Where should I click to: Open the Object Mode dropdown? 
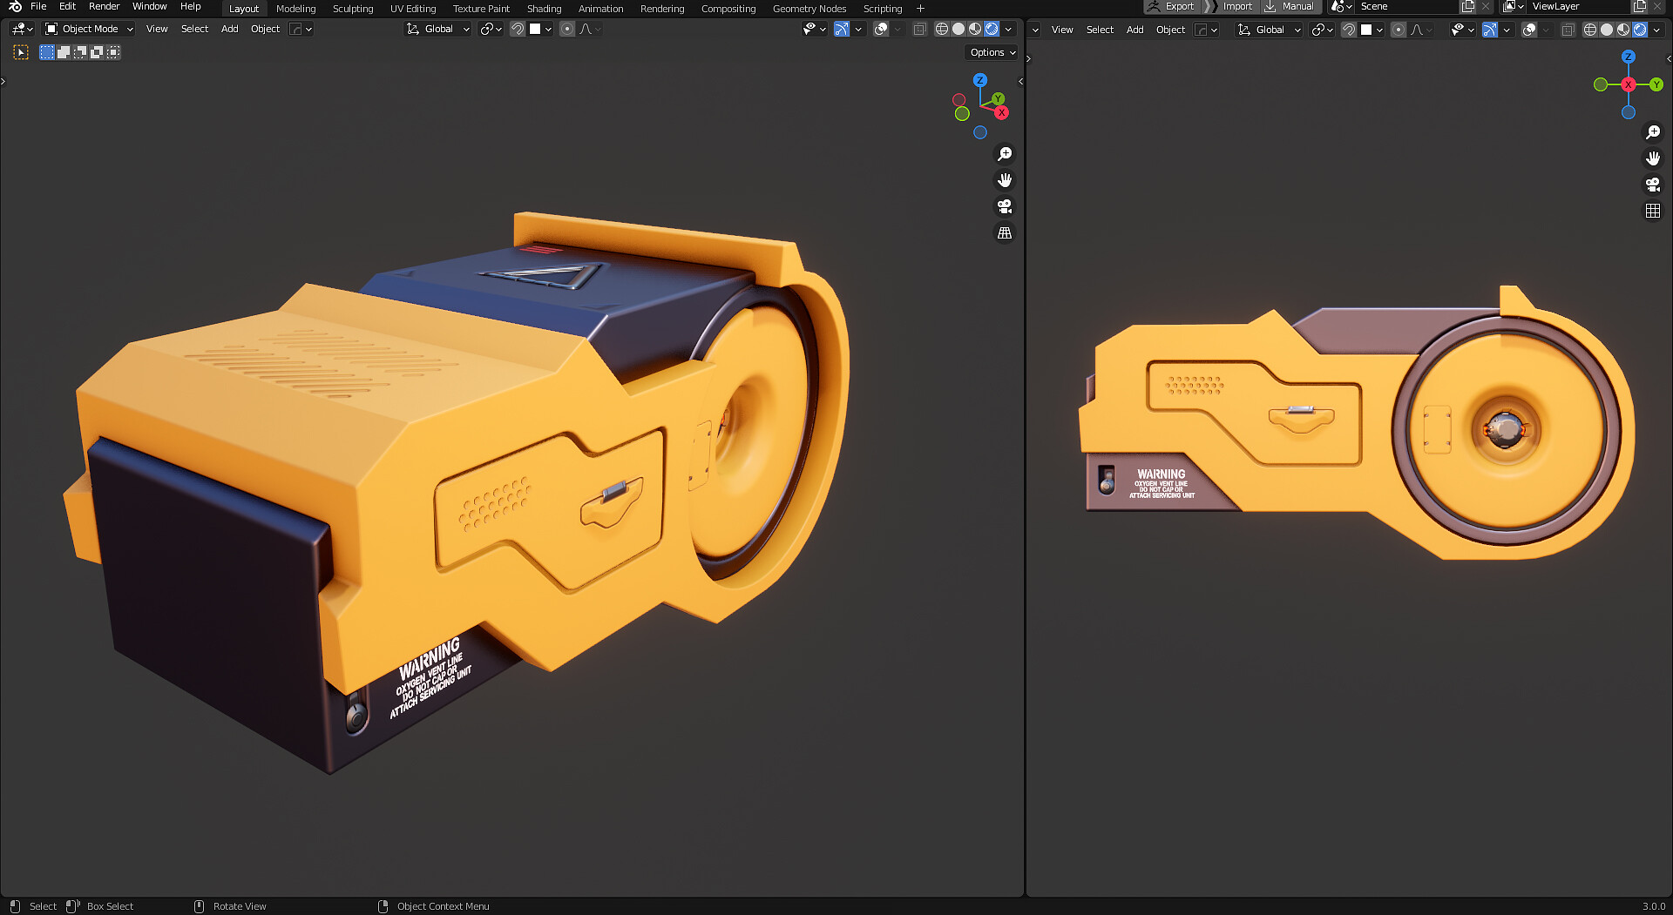[87, 29]
